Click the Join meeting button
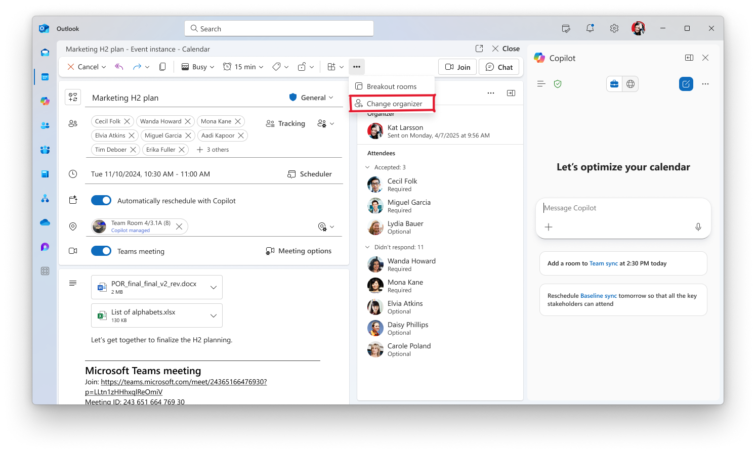This screenshot has height=453, width=756. tap(457, 67)
